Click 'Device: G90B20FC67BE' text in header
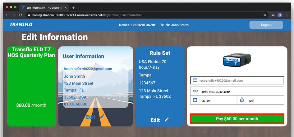Viewport: 294px width, 137px height. 137,25
